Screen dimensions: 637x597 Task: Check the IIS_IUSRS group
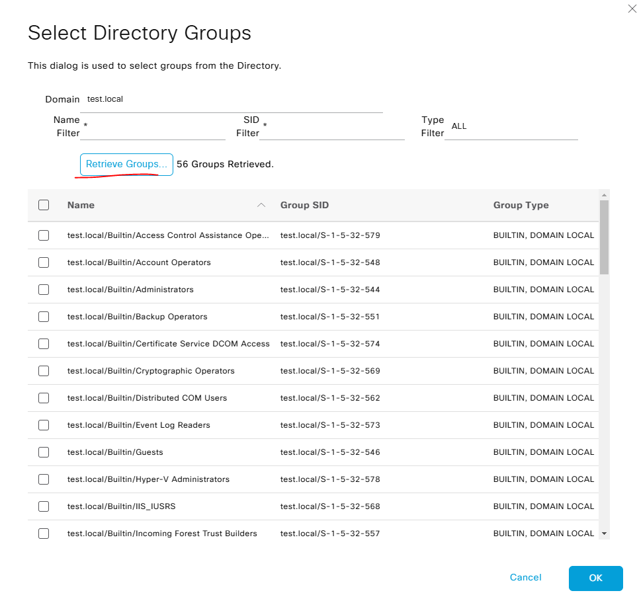pyautogui.click(x=44, y=506)
